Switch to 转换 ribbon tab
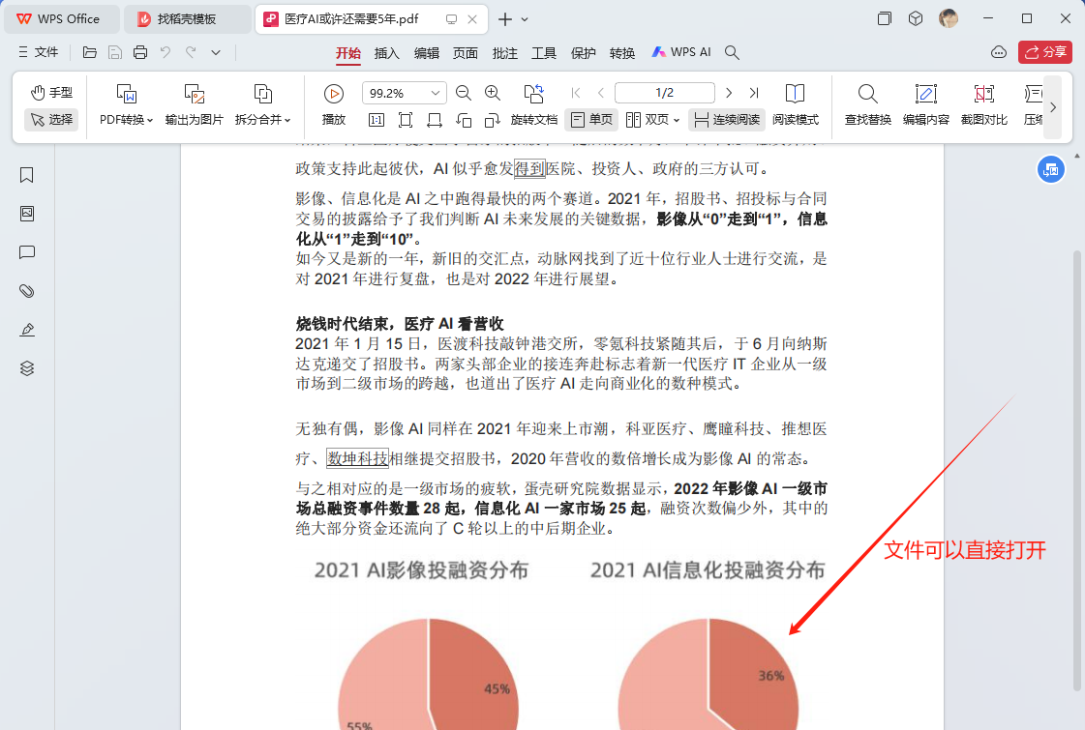The width and height of the screenshot is (1085, 730). click(x=622, y=52)
